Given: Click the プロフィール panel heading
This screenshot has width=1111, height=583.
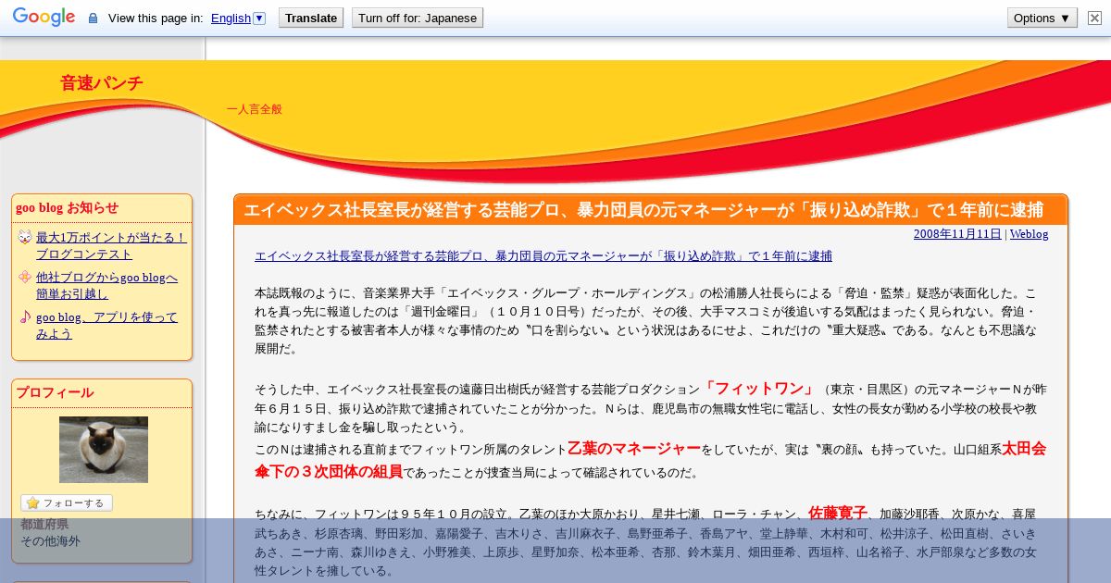Looking at the screenshot, I should [x=55, y=392].
